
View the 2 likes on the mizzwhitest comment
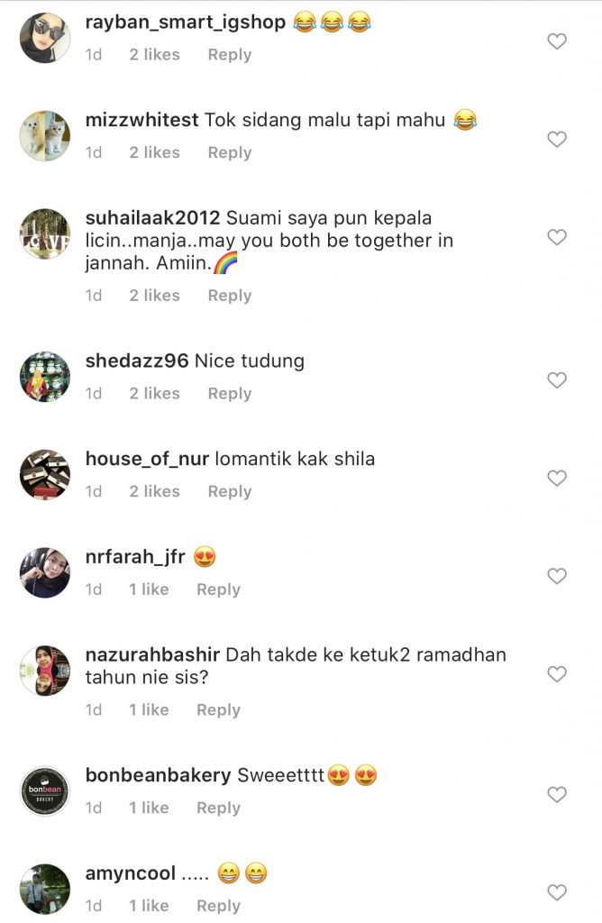point(155,152)
